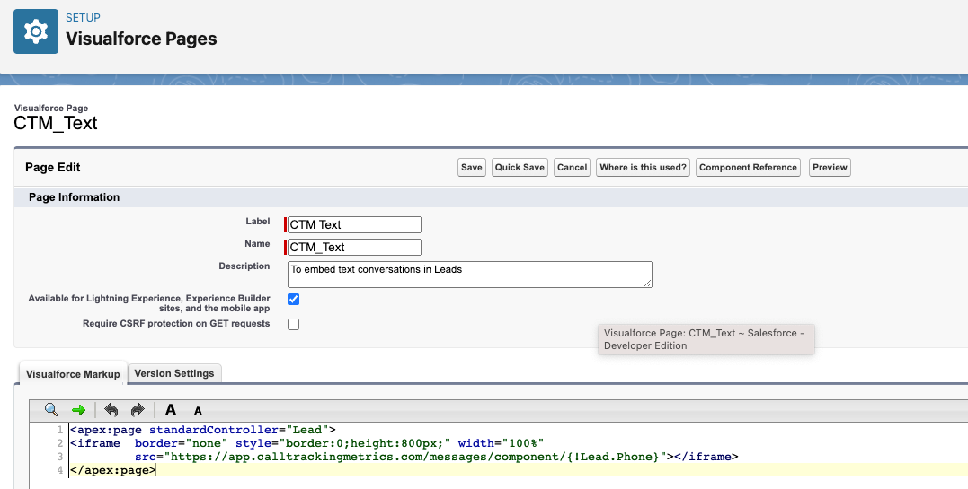Click the Description text area

point(470,275)
